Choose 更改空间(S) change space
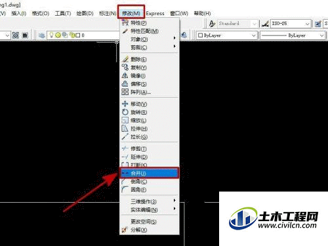Screen dimensions: 328x246 [x=150, y=222]
